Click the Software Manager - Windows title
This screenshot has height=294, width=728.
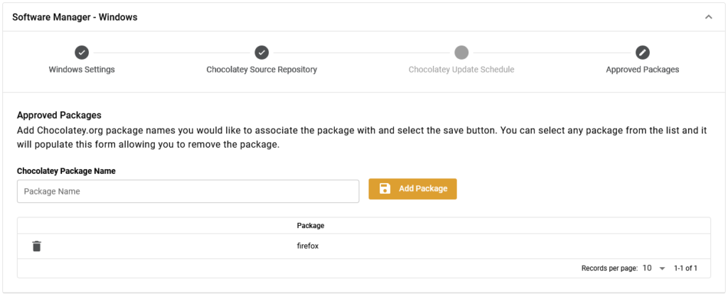point(75,17)
